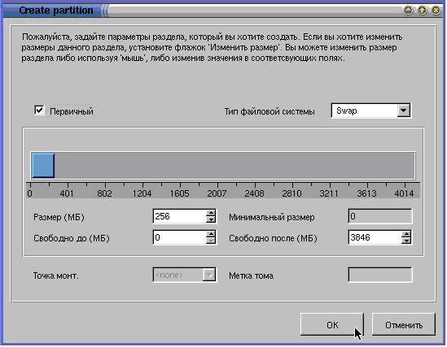
Task: Increase Размер (МБ) with up arrow
Action: [x=211, y=213]
